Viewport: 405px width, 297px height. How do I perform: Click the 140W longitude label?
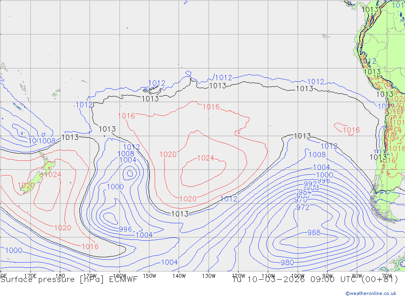click(179, 276)
